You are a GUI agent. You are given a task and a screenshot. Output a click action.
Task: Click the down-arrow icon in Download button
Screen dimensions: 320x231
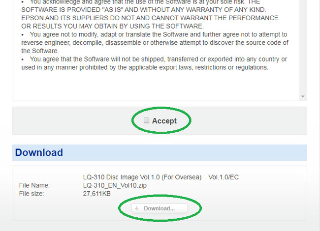[136, 208]
